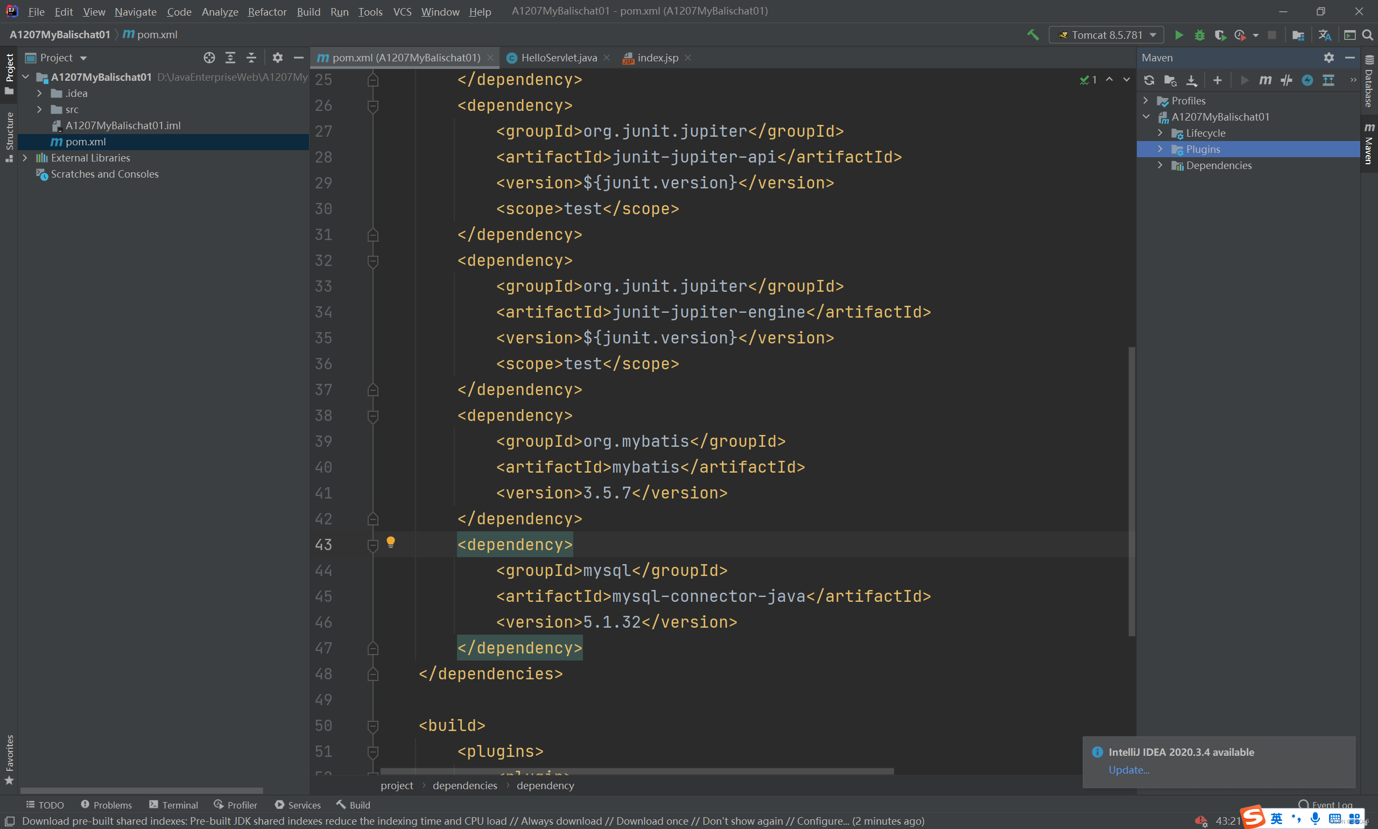
Task: Click dependencies in the breadcrumb bar
Action: (x=465, y=785)
